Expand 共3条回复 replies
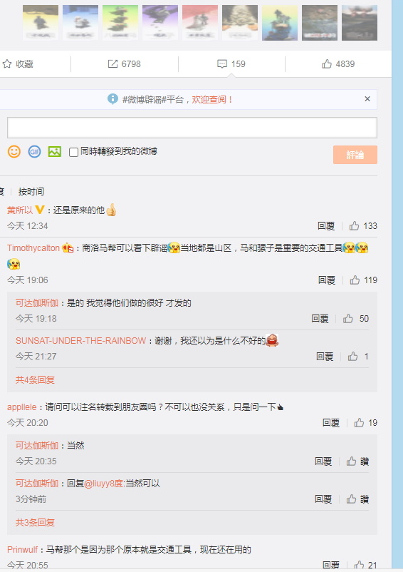This screenshot has width=403, height=572. pos(35,522)
